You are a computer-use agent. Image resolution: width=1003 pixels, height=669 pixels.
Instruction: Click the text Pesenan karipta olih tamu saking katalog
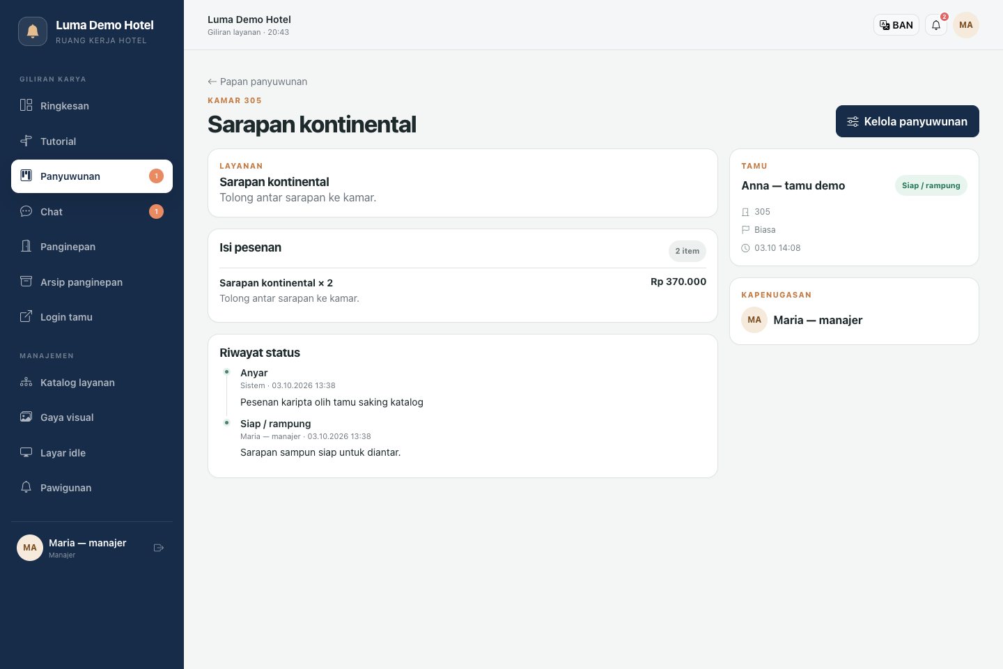(332, 402)
